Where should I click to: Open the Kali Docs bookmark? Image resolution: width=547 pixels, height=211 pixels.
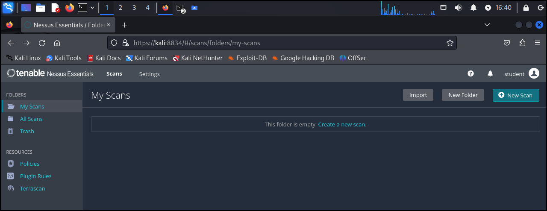click(104, 58)
